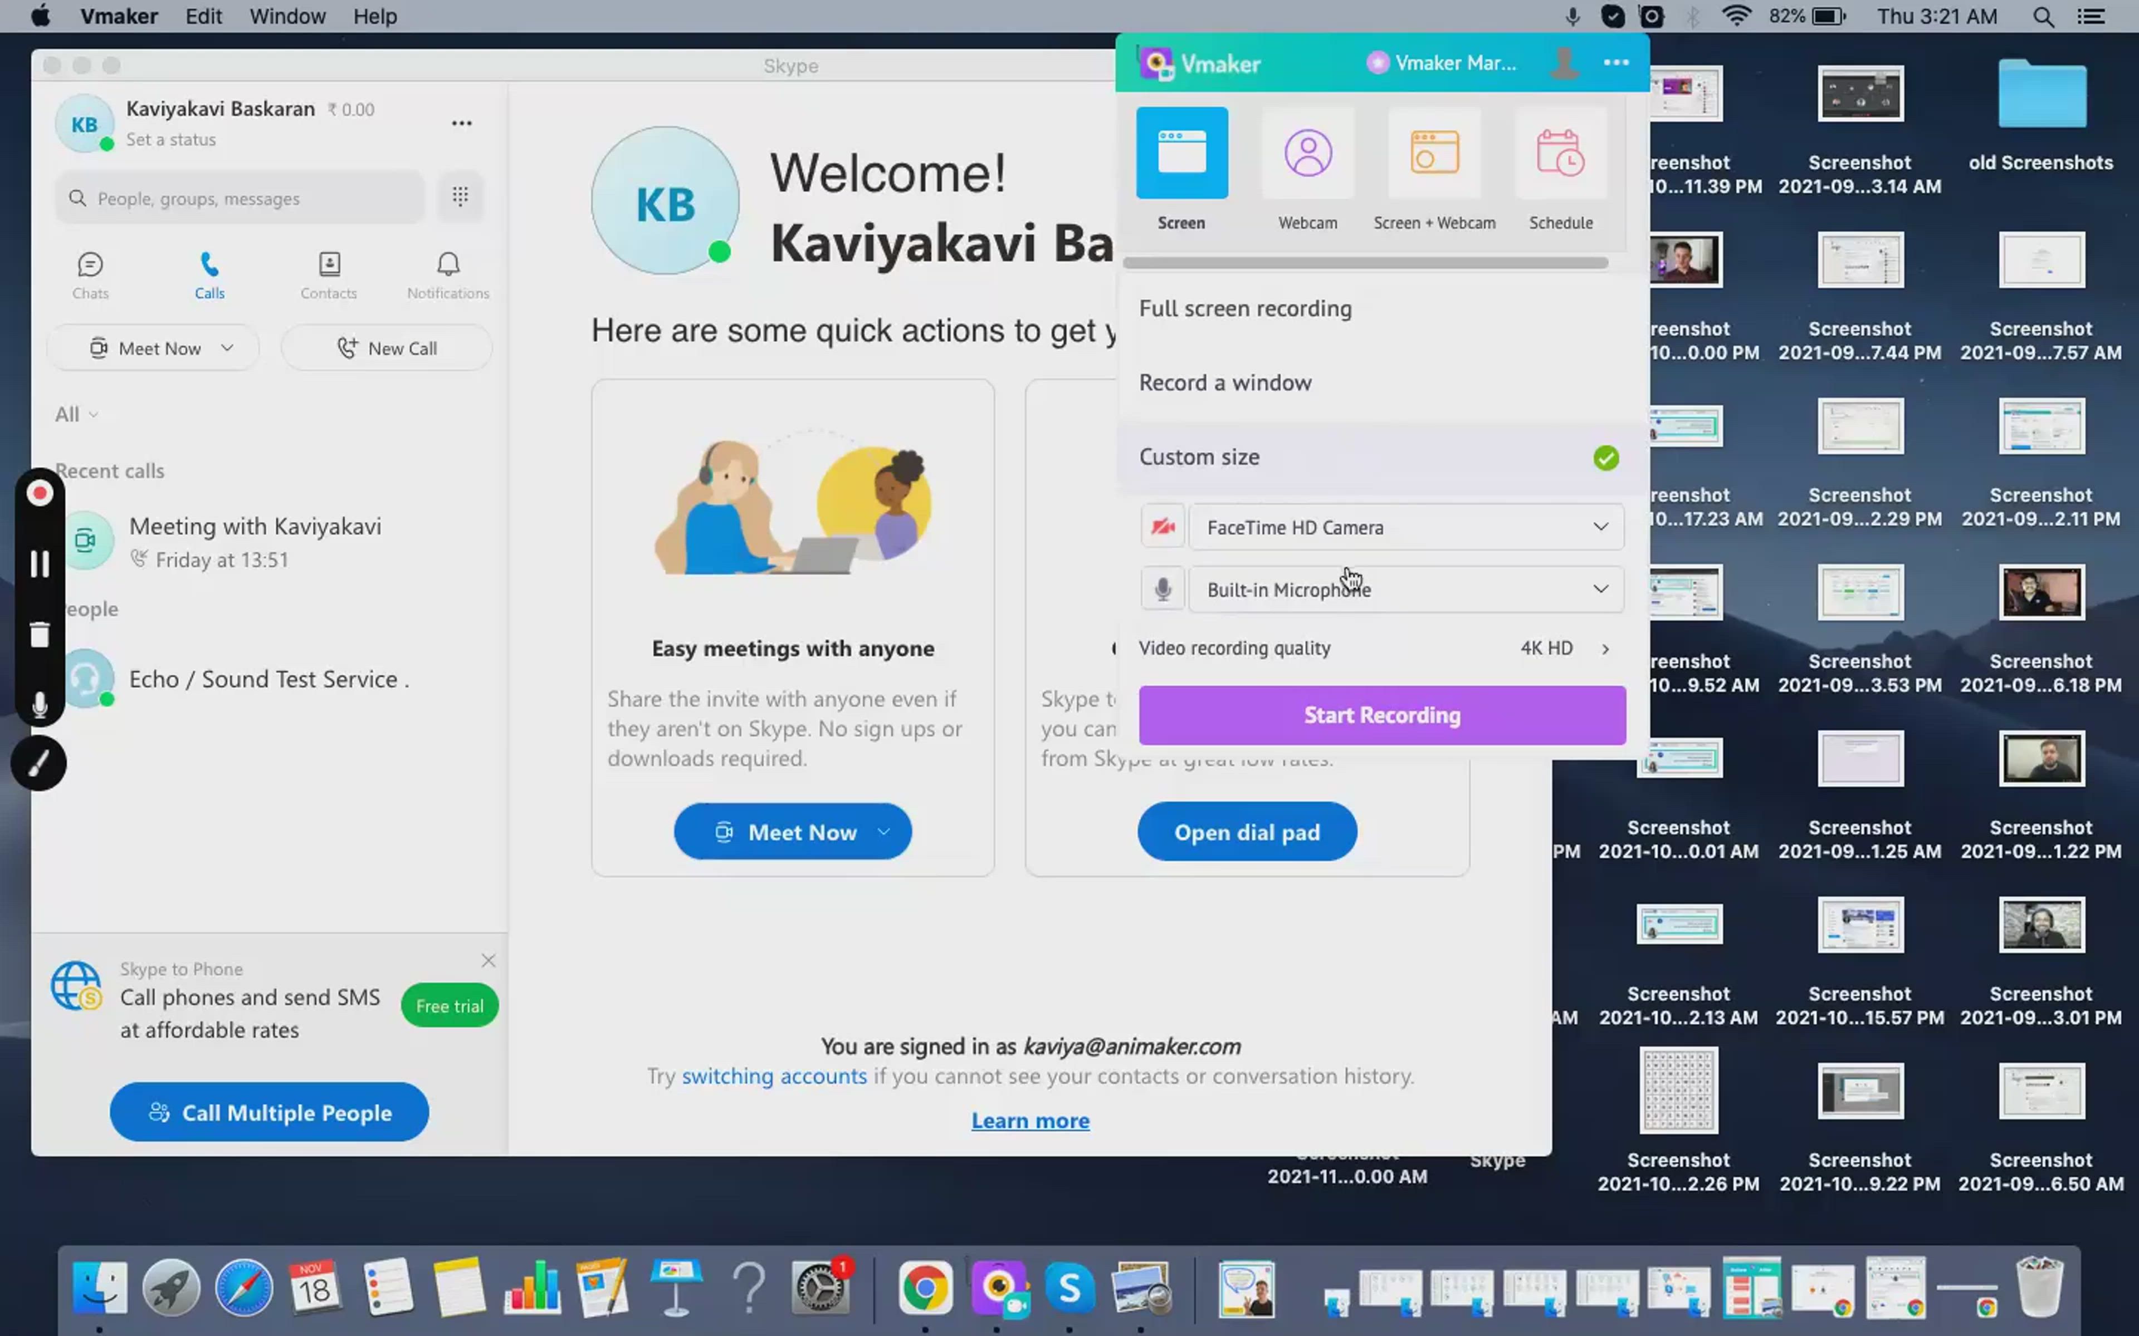
Task: Click the Free trial button
Action: tap(449, 1005)
